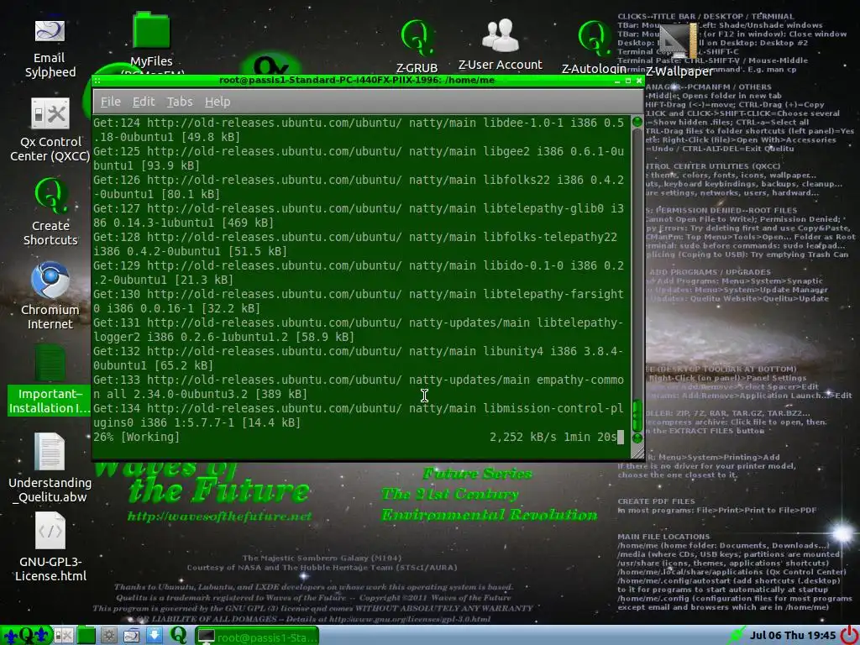Click the control center launcher in the taskbar

point(64,636)
